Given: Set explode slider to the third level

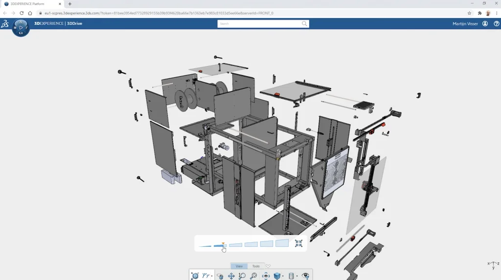Looking at the screenshot, I should pos(235,245).
